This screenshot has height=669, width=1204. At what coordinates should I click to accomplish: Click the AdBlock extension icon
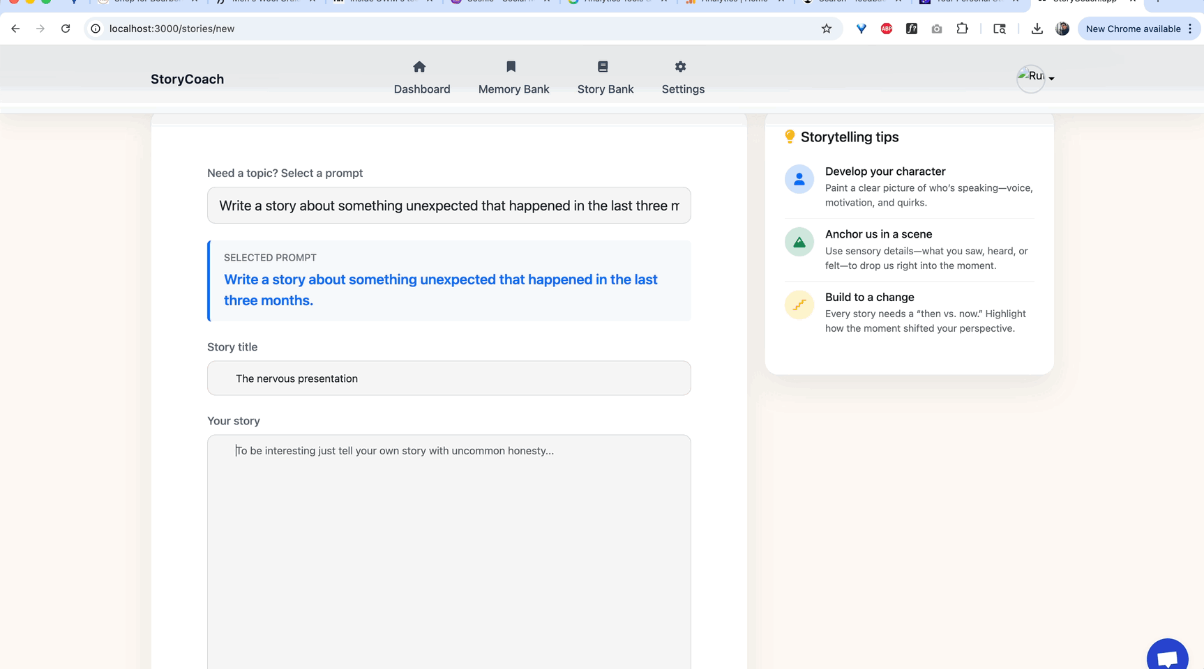(x=887, y=29)
